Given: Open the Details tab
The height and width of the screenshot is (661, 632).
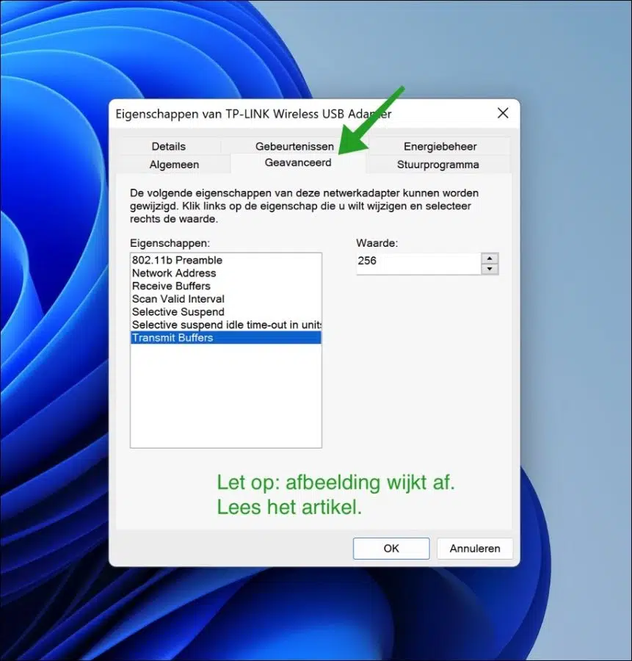Looking at the screenshot, I should [x=169, y=146].
